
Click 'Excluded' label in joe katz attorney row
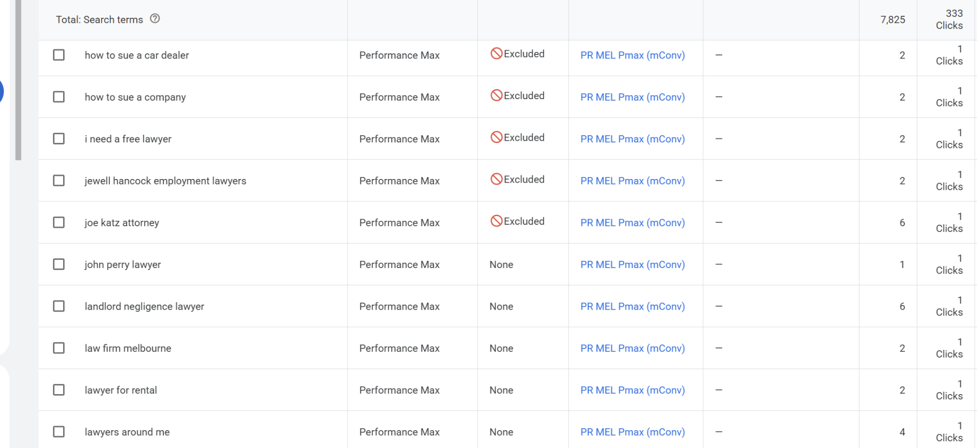[x=524, y=221]
